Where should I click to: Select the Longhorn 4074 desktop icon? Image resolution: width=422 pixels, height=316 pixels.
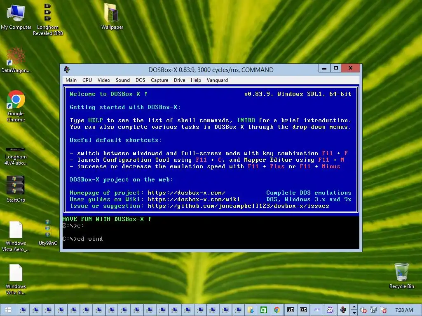click(16, 156)
